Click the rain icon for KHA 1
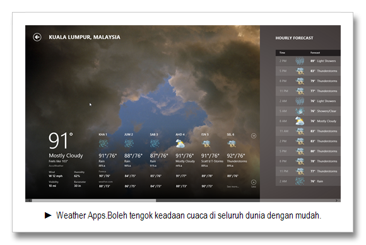 pos(103,144)
